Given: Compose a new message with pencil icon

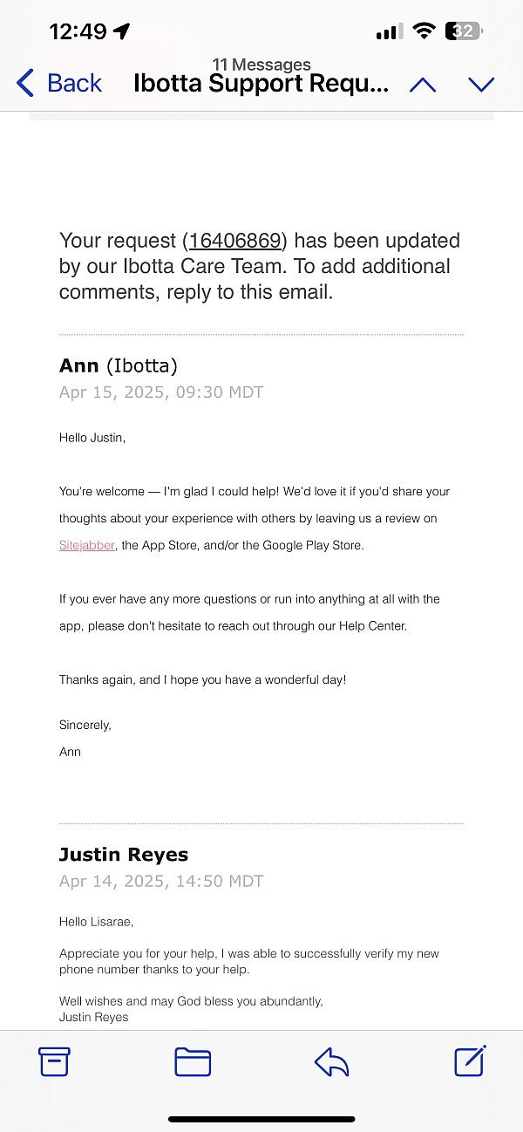Looking at the screenshot, I should tap(470, 1060).
